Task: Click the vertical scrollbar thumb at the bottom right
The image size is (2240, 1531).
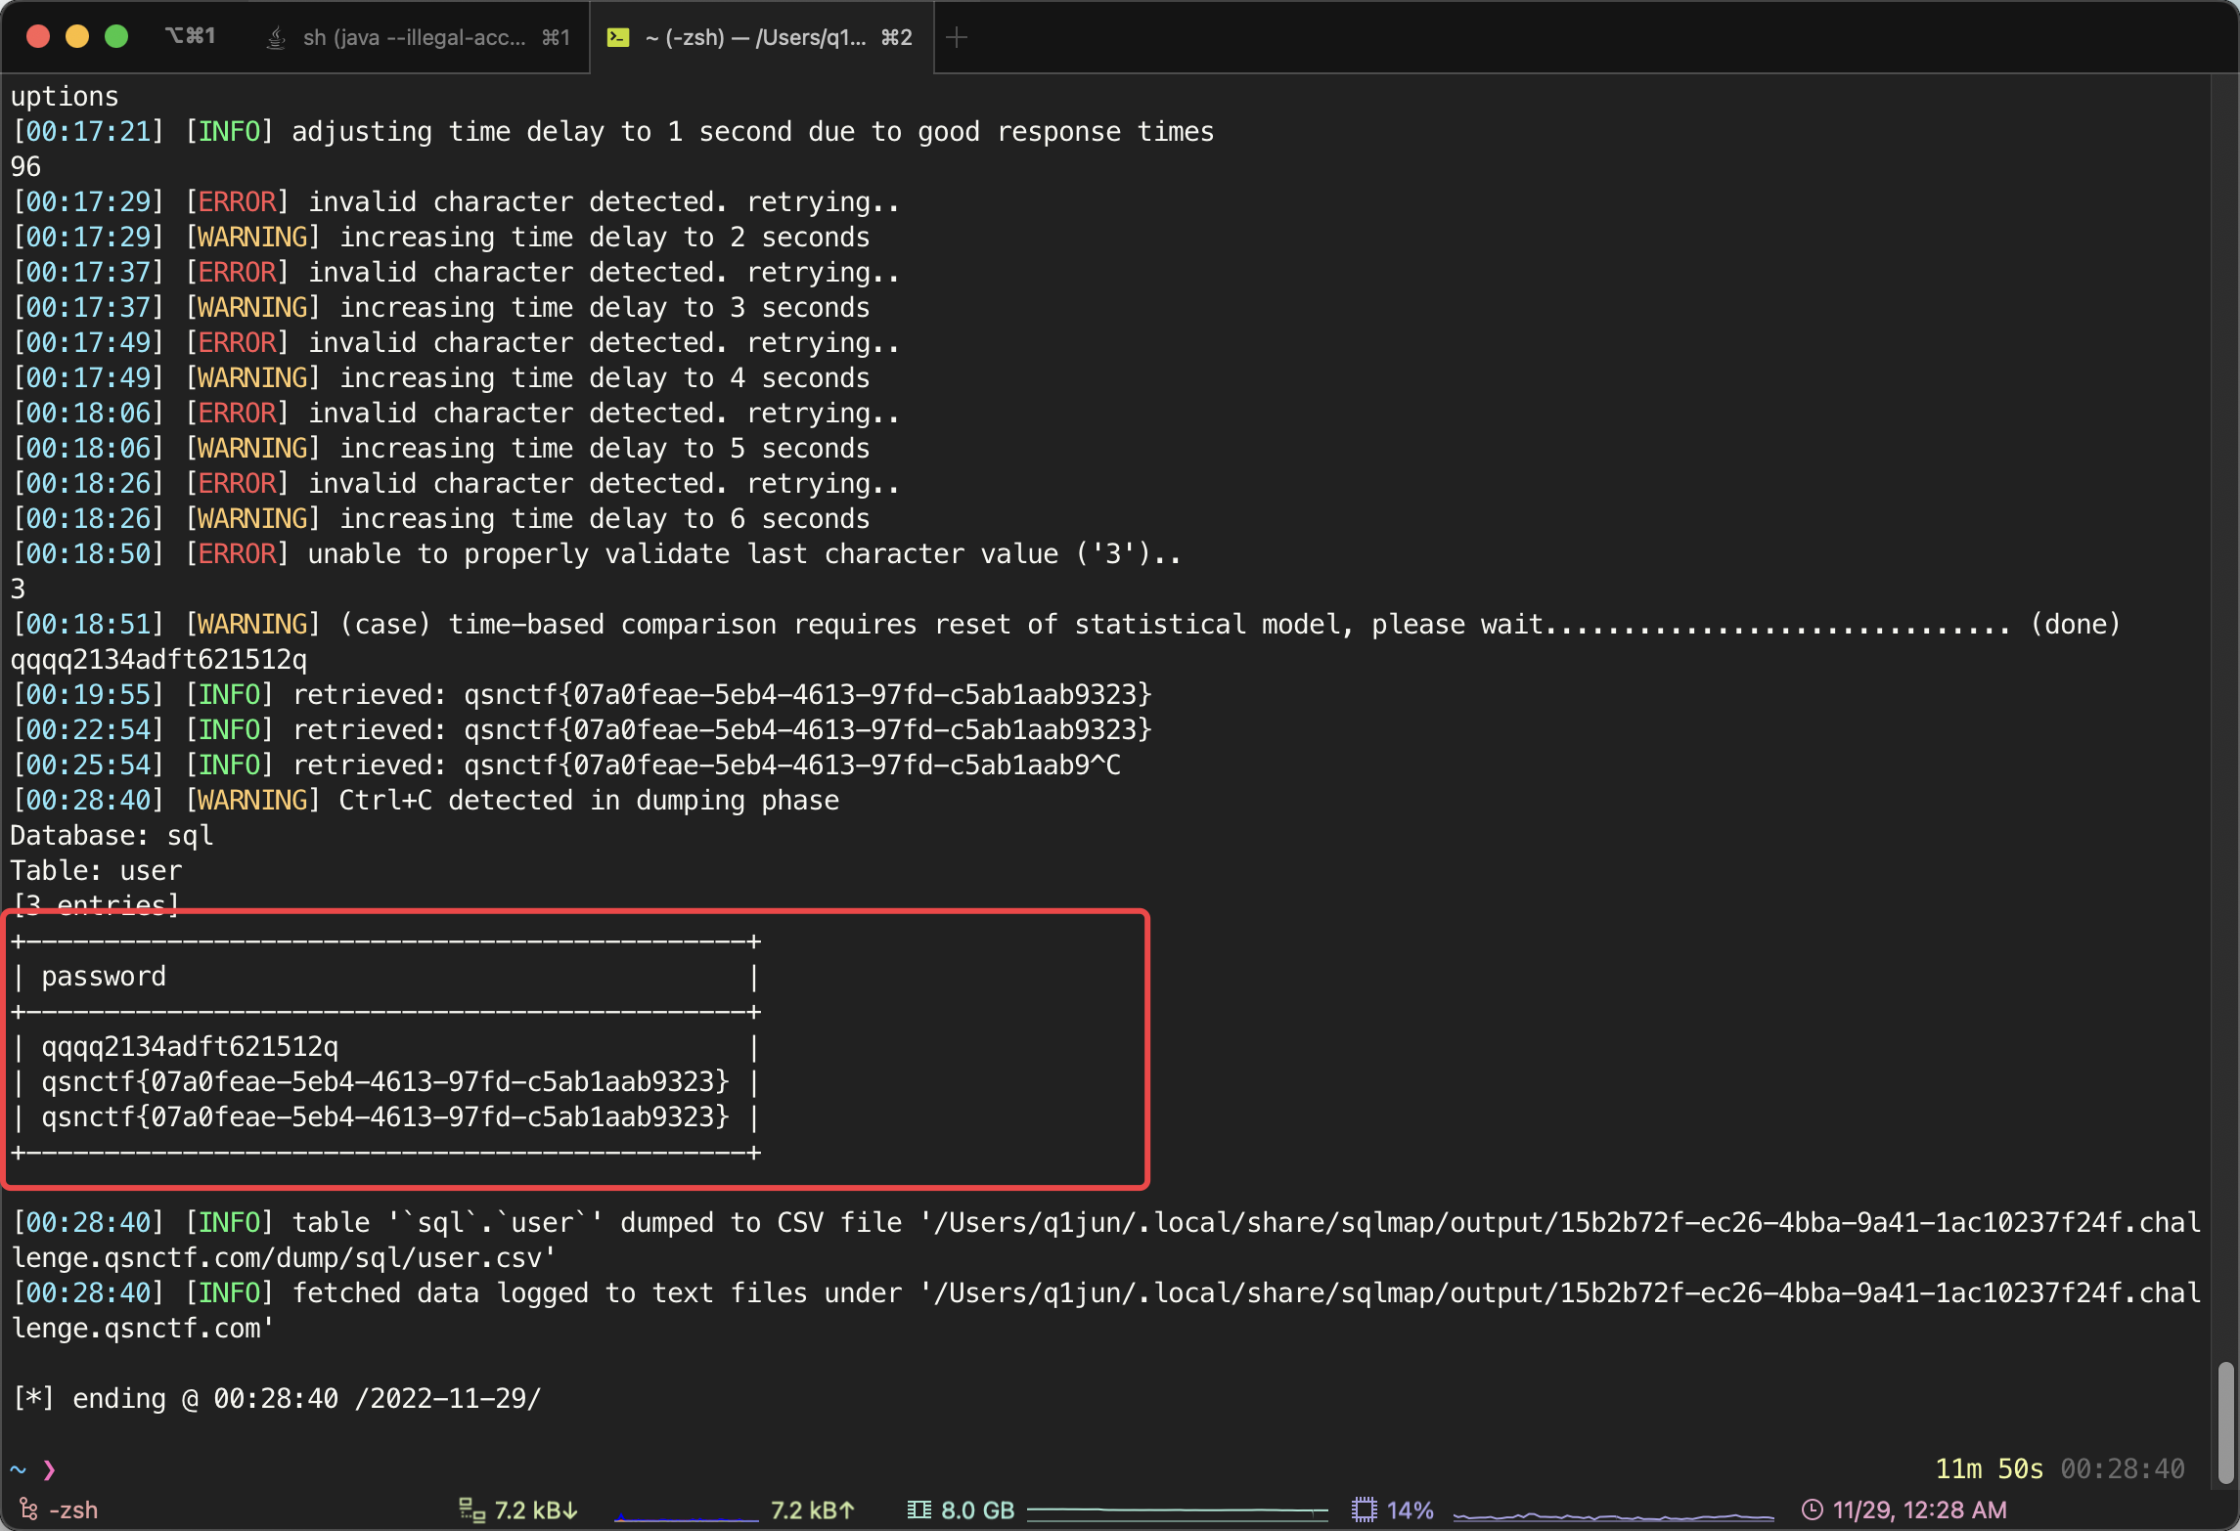Action: click(x=2226, y=1422)
